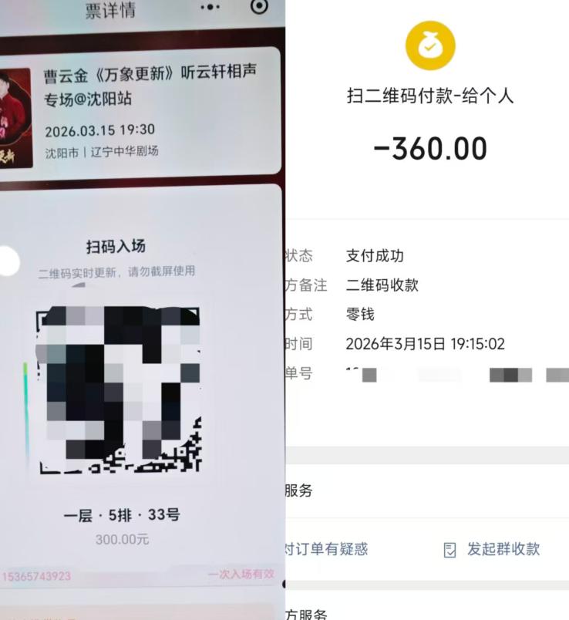Tap the -360.00 payment amount
The height and width of the screenshot is (620, 569).
pyautogui.click(x=430, y=149)
